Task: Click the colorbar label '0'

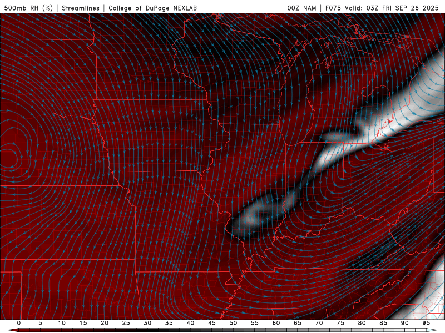Action: (19, 323)
